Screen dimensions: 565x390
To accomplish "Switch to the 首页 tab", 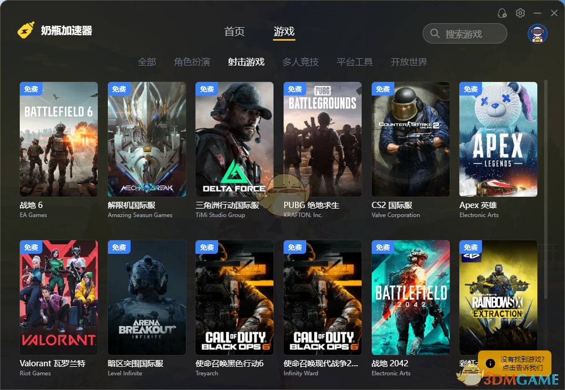I will pyautogui.click(x=234, y=32).
